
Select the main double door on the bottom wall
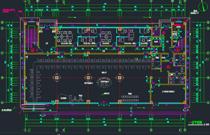(104, 104)
